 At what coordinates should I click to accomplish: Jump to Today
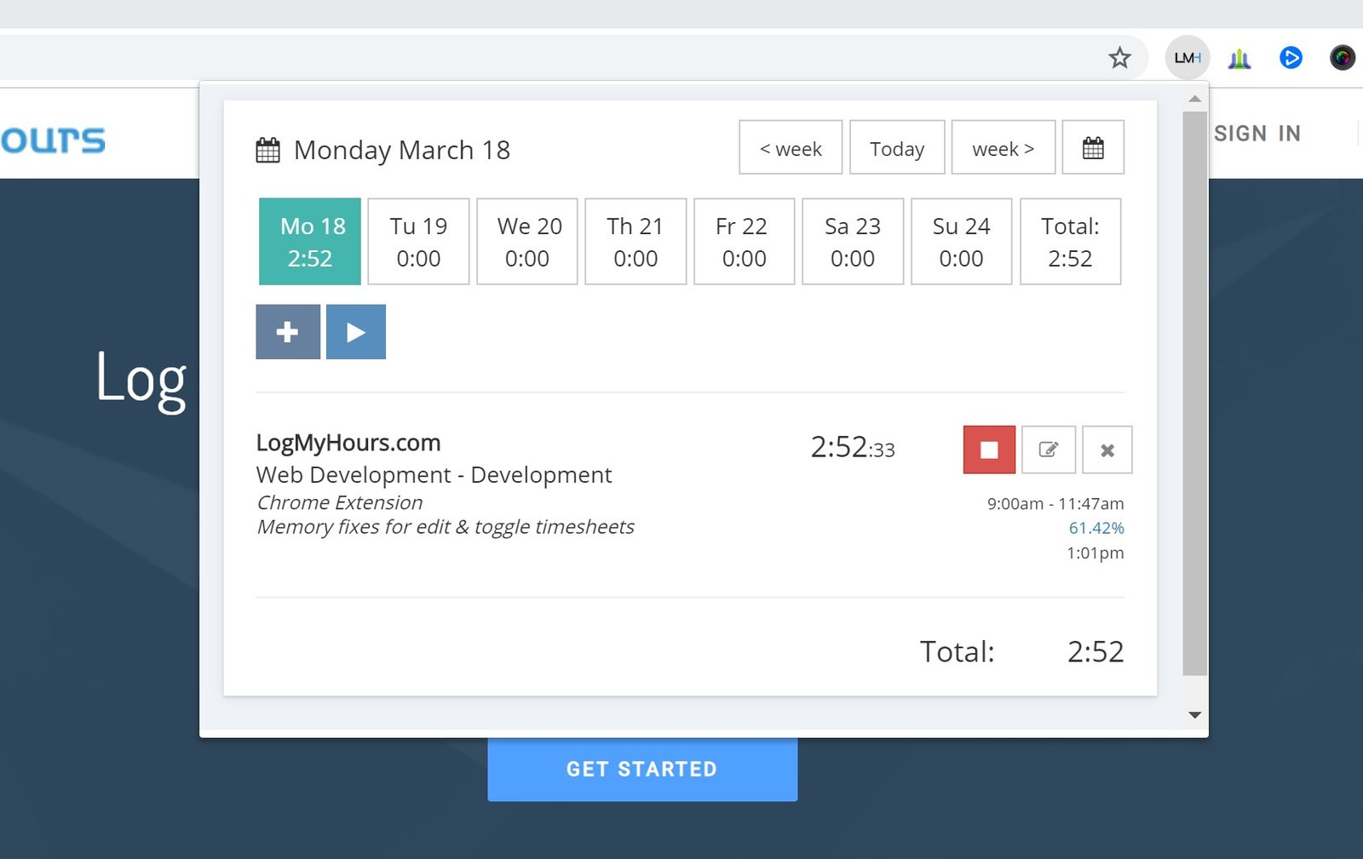point(897,148)
